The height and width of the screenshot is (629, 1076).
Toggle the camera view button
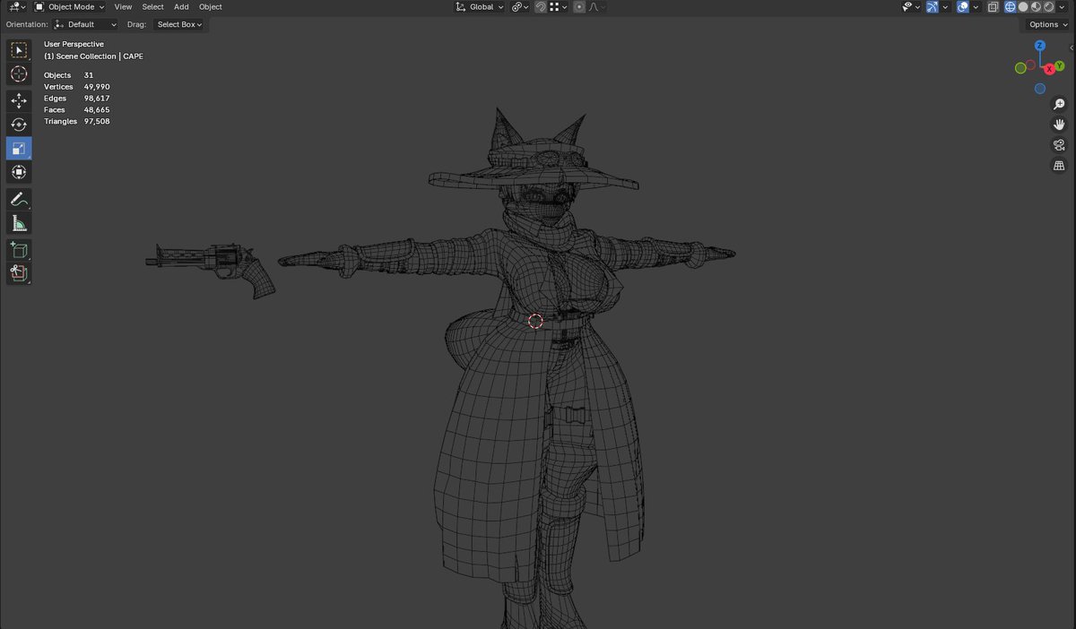pyautogui.click(x=1059, y=145)
